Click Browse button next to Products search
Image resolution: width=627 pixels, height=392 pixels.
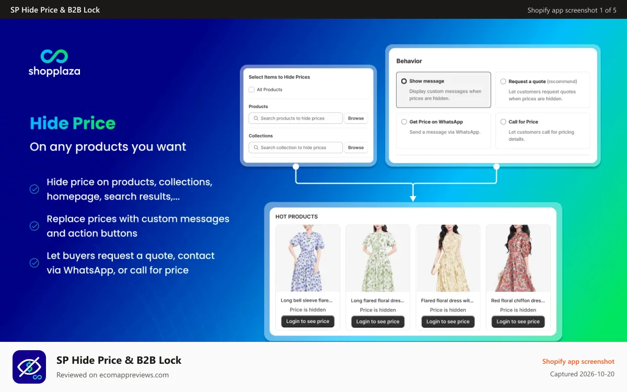point(356,118)
